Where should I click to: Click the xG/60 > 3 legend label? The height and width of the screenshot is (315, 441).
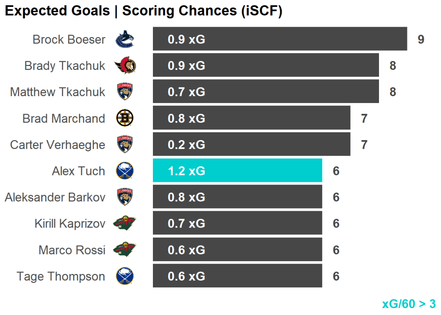[409, 304]
